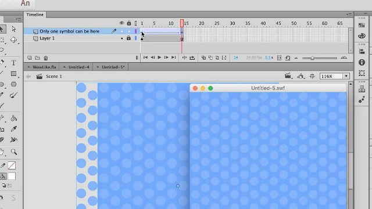The height and width of the screenshot is (209, 372).
Task: Enable Onion Skin Outlines
Action: click(210, 57)
